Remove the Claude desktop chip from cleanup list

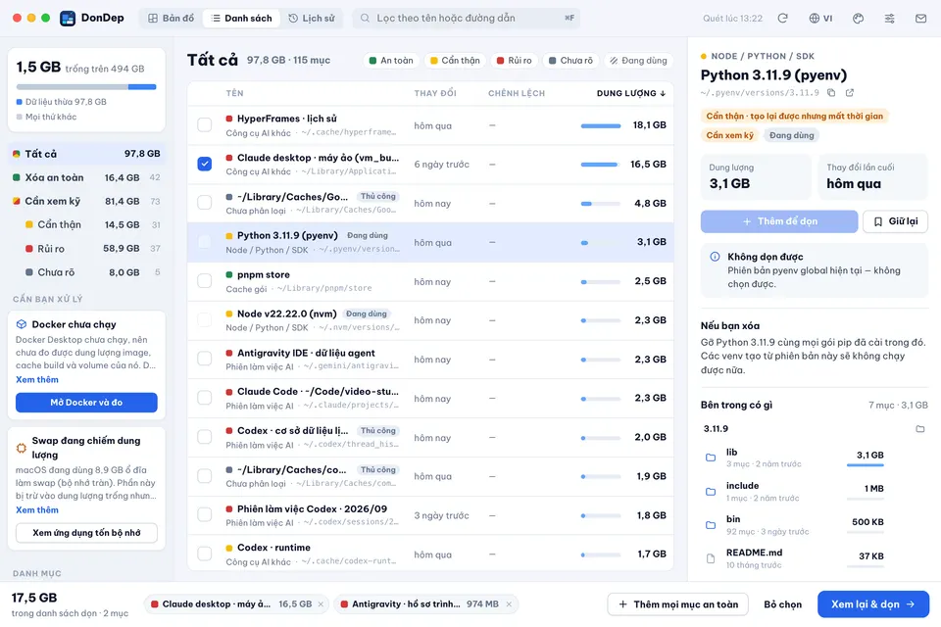[x=321, y=604]
